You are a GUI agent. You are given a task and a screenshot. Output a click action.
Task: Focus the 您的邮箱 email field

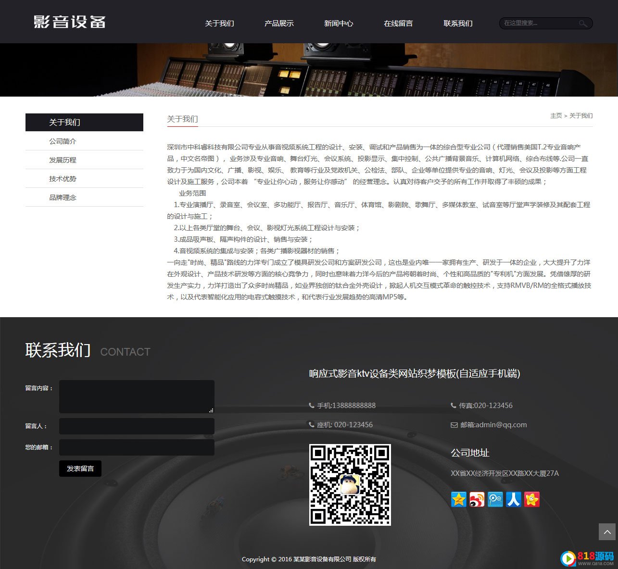tap(137, 447)
